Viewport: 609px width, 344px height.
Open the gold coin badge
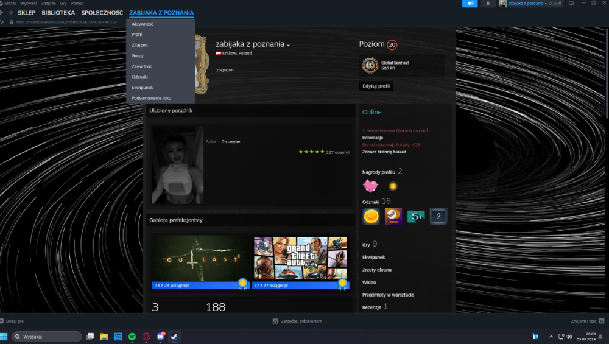(371, 216)
